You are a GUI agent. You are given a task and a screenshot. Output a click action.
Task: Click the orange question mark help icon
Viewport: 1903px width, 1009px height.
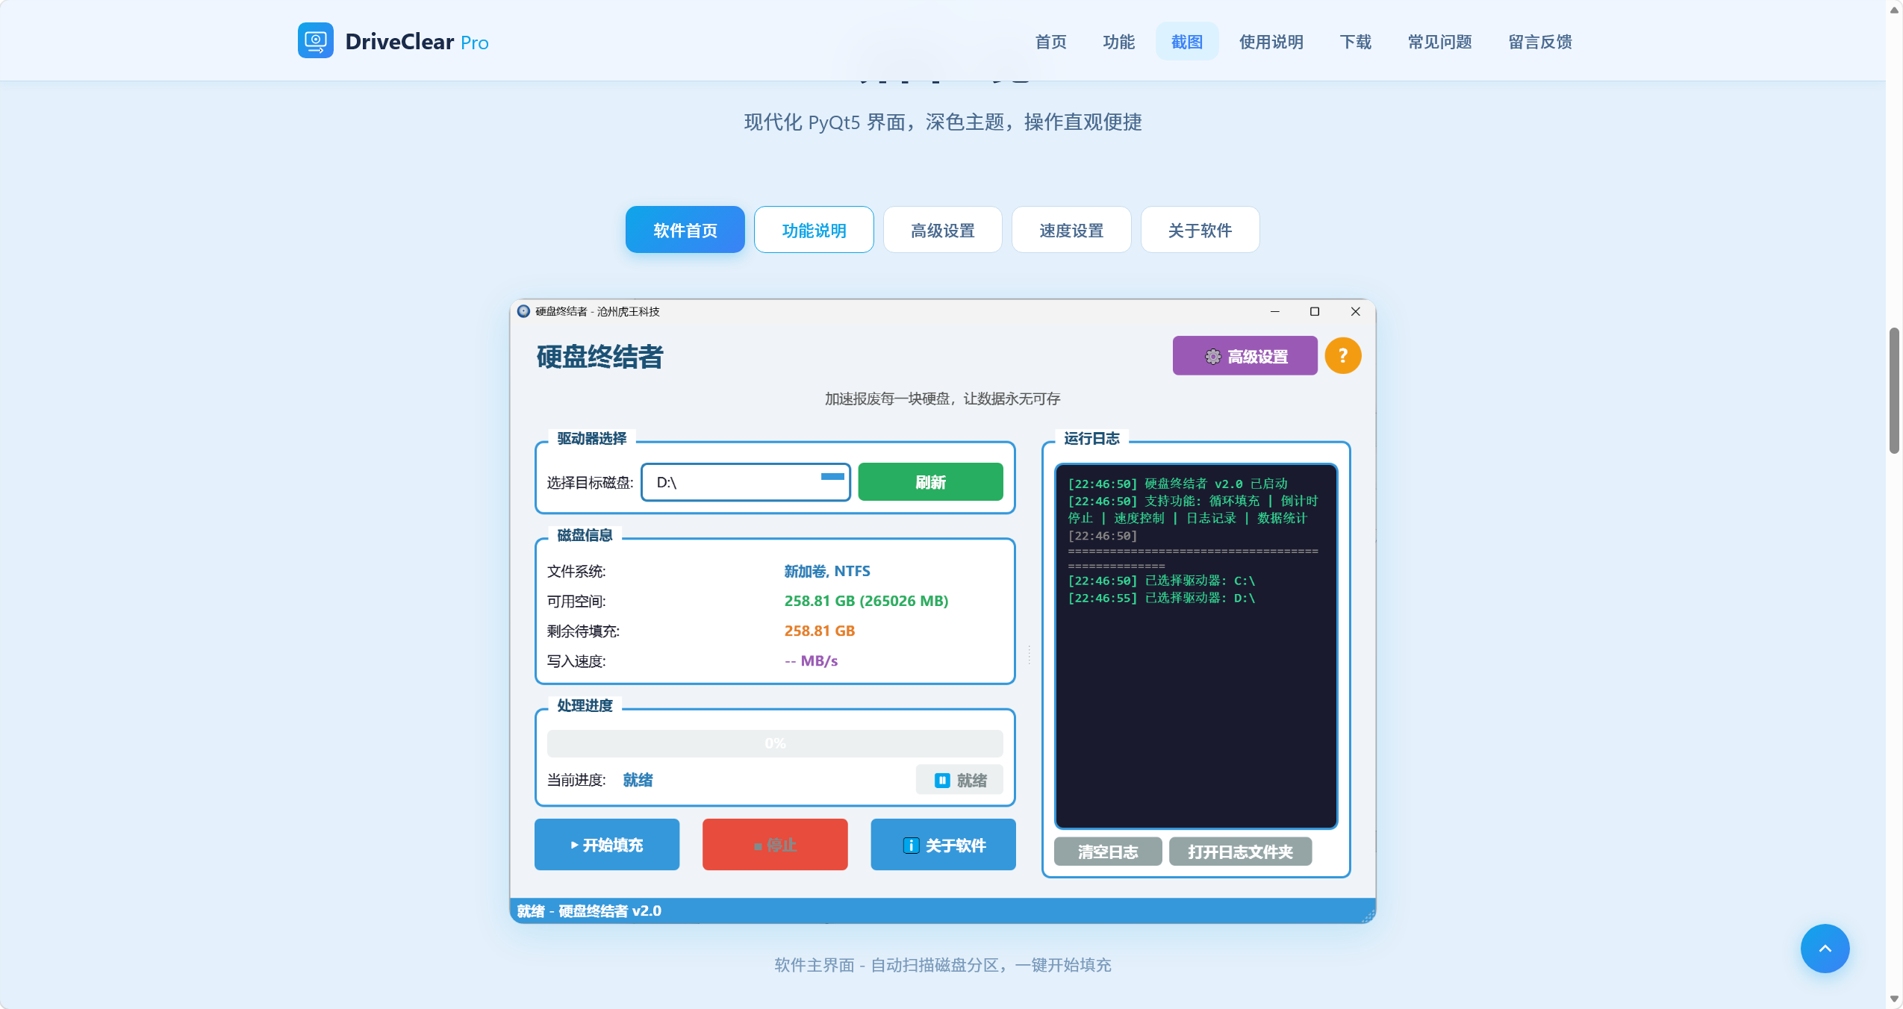(x=1342, y=355)
